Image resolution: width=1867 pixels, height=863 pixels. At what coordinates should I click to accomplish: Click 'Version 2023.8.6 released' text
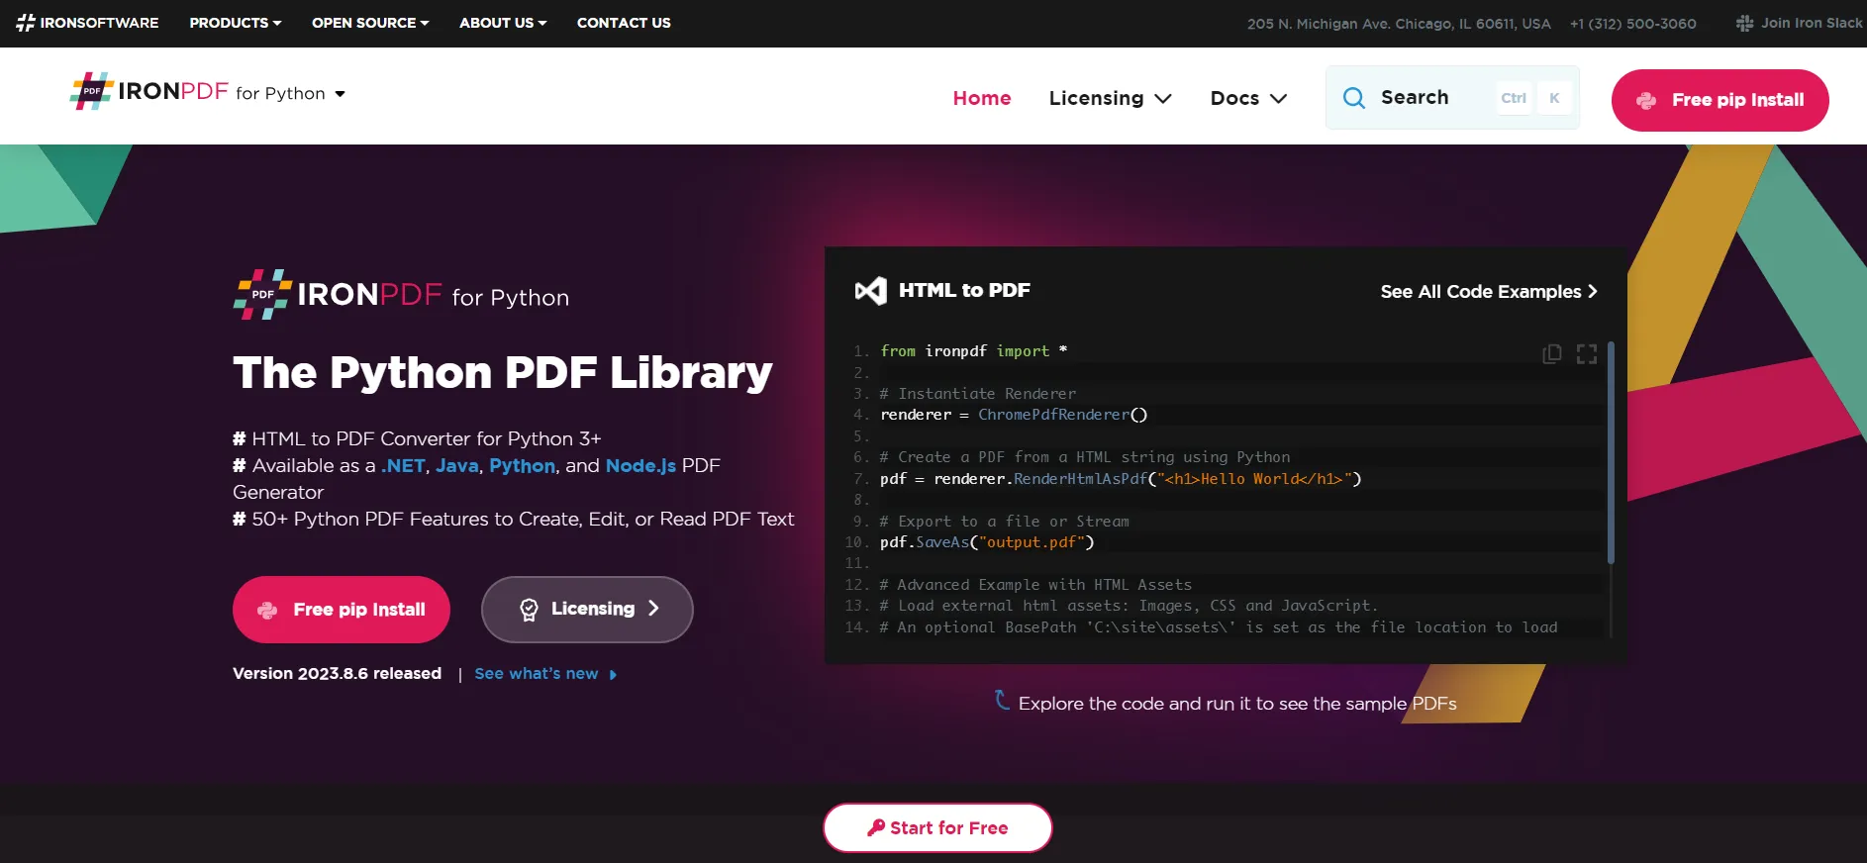click(337, 673)
